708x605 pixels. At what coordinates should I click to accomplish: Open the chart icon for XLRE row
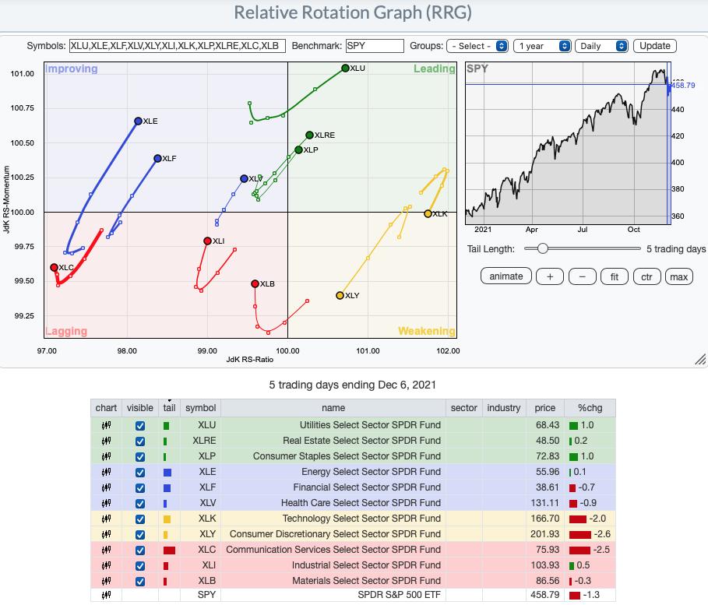click(x=106, y=441)
